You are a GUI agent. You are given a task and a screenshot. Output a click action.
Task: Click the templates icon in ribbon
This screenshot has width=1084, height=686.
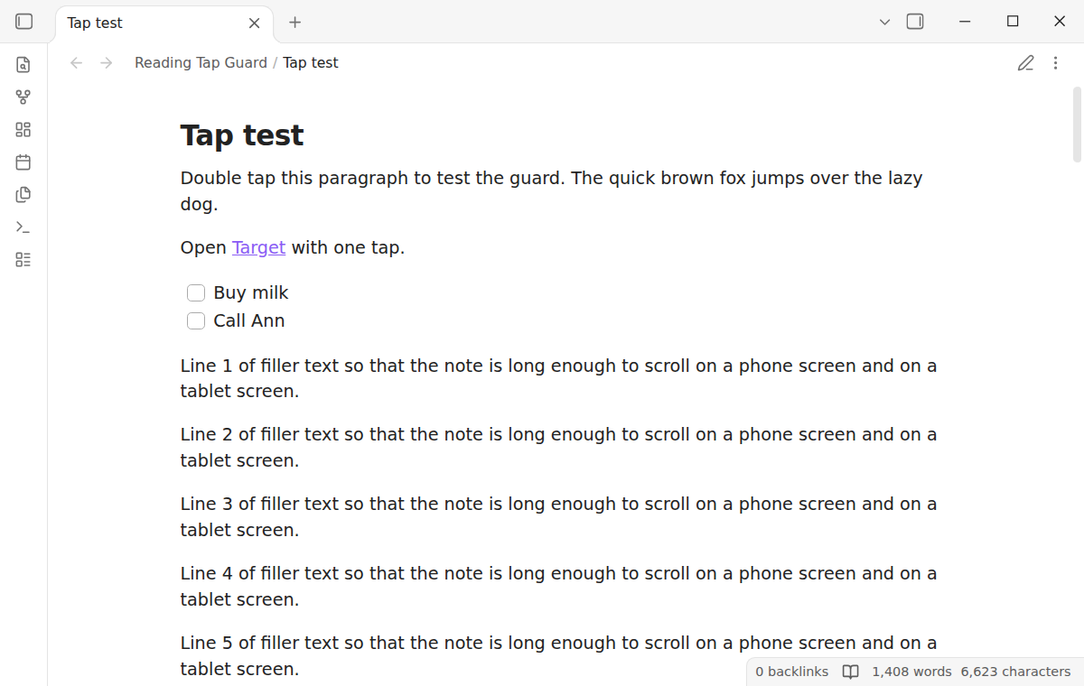pyautogui.click(x=23, y=195)
